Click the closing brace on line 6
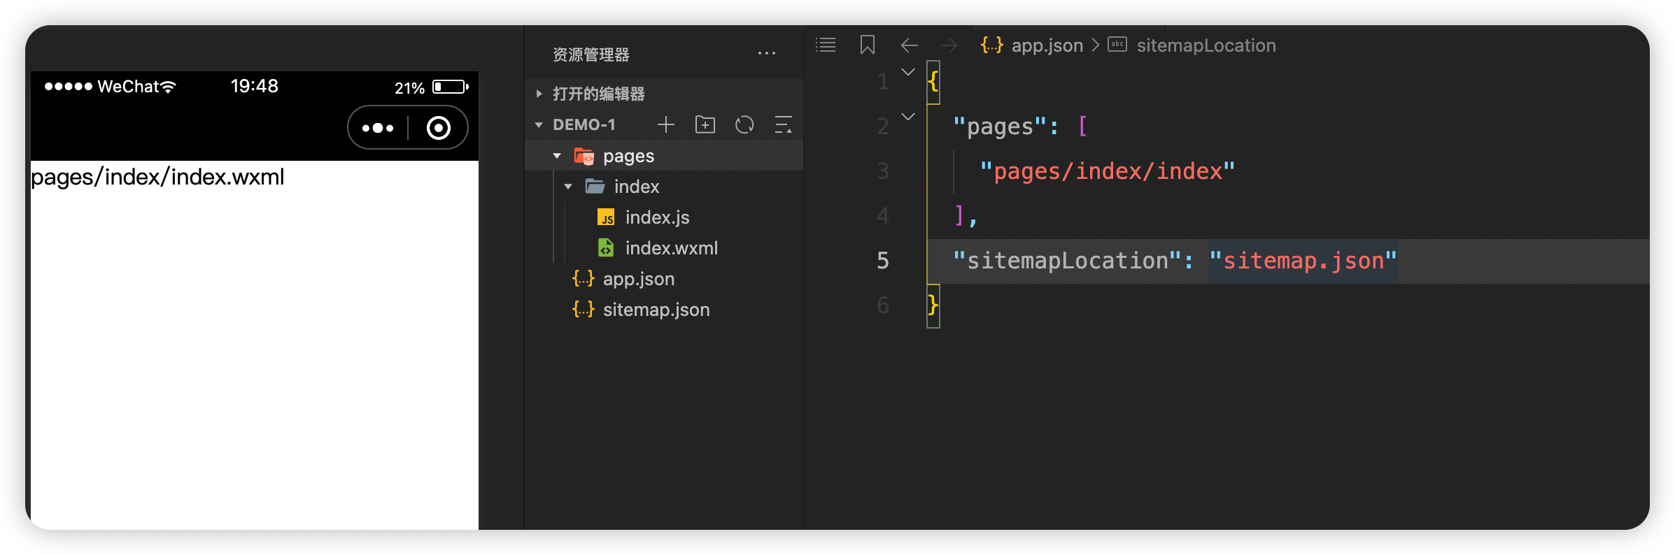The image size is (1675, 555). click(933, 305)
